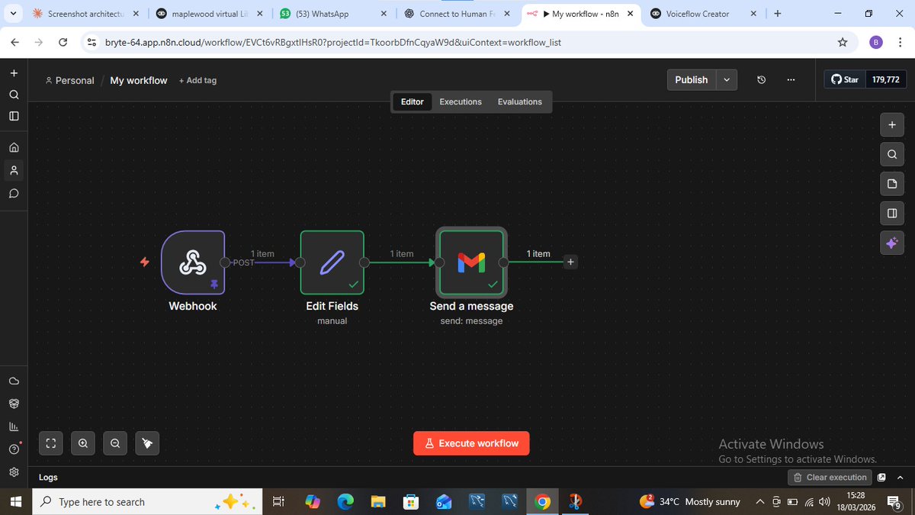Add a sticky note to canvas

coord(891,184)
